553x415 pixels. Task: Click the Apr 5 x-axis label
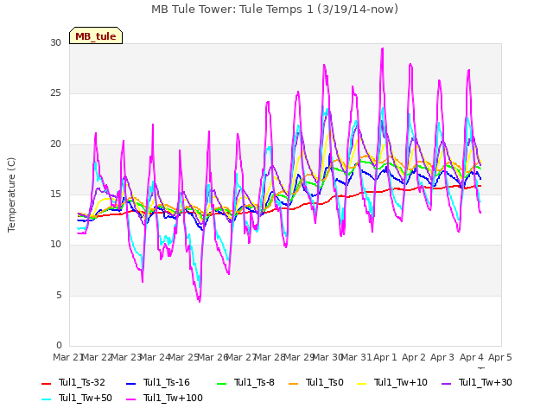click(x=500, y=357)
